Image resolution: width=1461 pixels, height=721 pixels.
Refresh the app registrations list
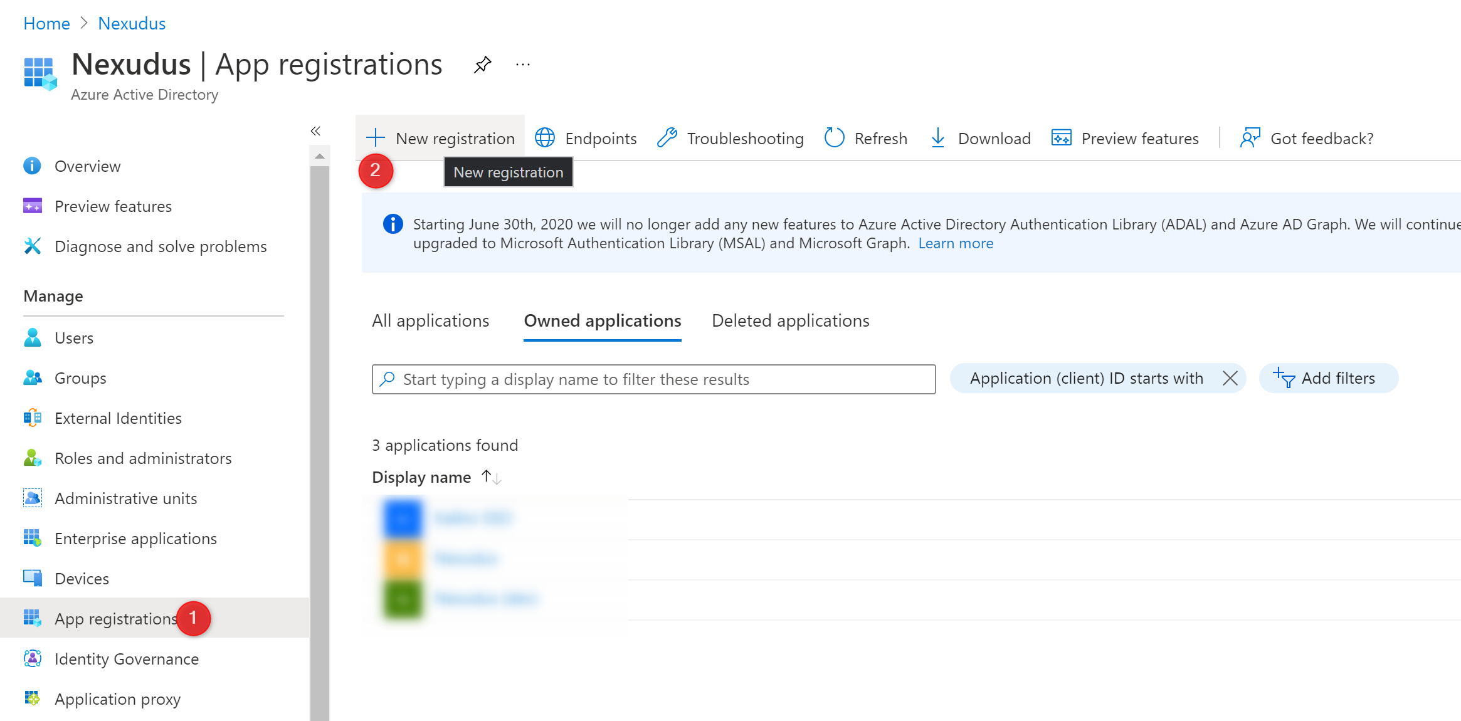click(x=866, y=138)
